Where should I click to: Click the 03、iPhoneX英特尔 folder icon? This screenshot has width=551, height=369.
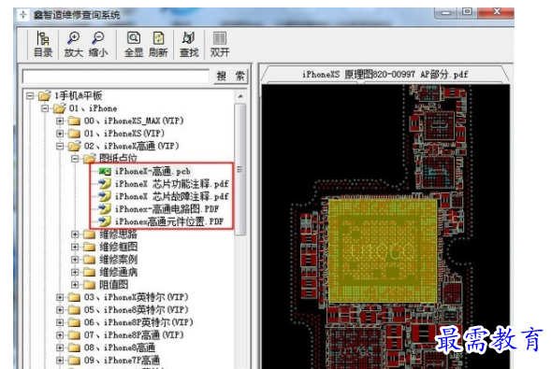74,297
